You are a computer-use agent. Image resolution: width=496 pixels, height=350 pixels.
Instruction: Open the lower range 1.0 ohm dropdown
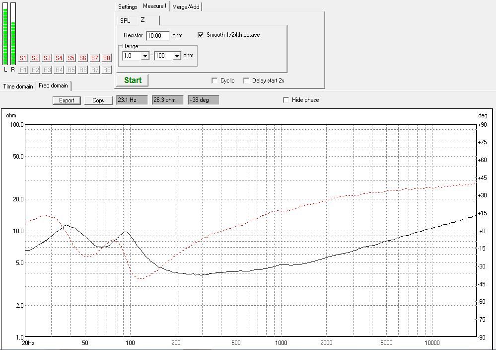click(145, 56)
